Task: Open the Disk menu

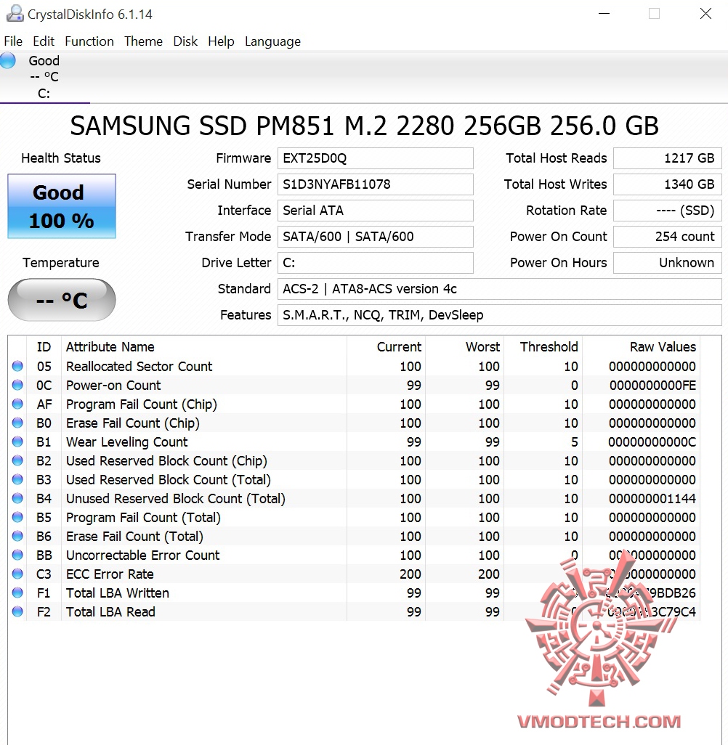Action: click(x=185, y=41)
